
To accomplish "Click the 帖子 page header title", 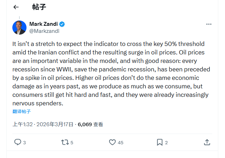I will [39, 7].
